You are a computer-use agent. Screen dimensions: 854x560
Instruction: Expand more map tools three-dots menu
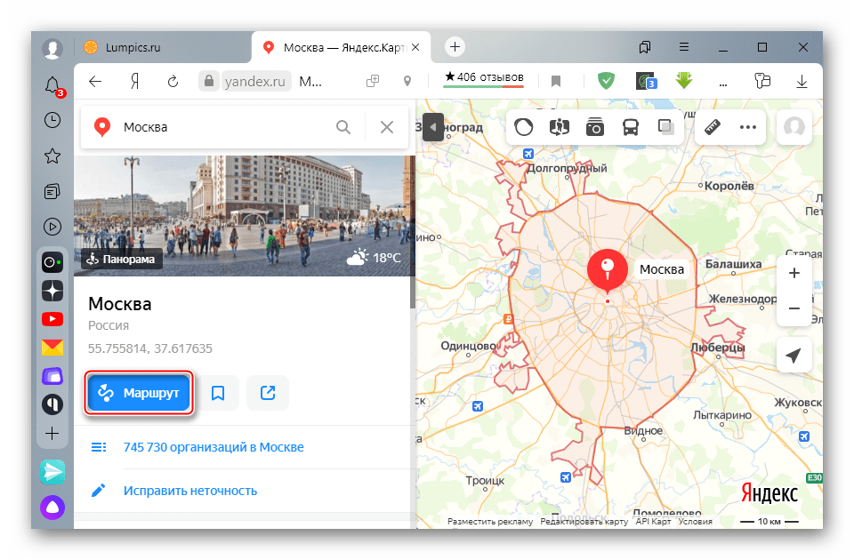point(747,127)
